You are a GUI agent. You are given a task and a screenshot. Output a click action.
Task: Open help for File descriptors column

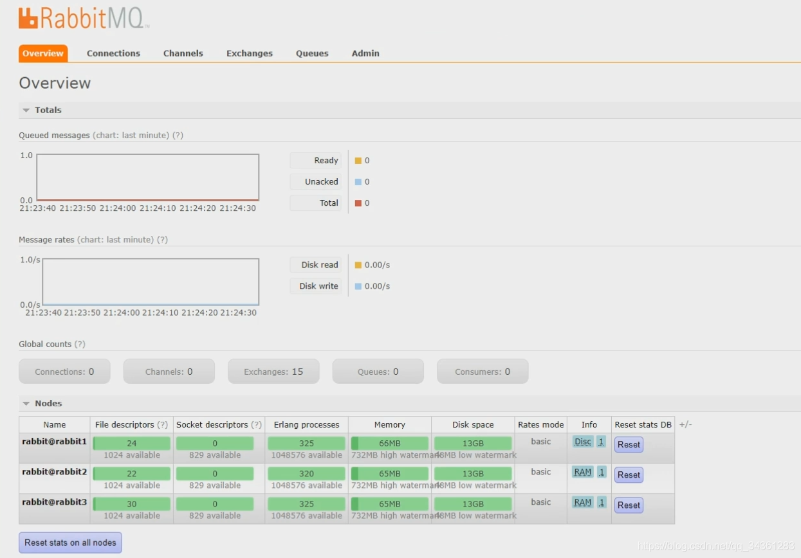[163, 424]
